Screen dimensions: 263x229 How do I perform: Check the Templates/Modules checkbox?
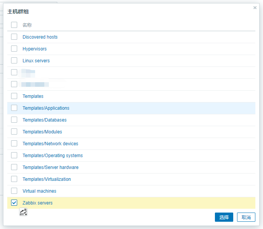coord(14,132)
